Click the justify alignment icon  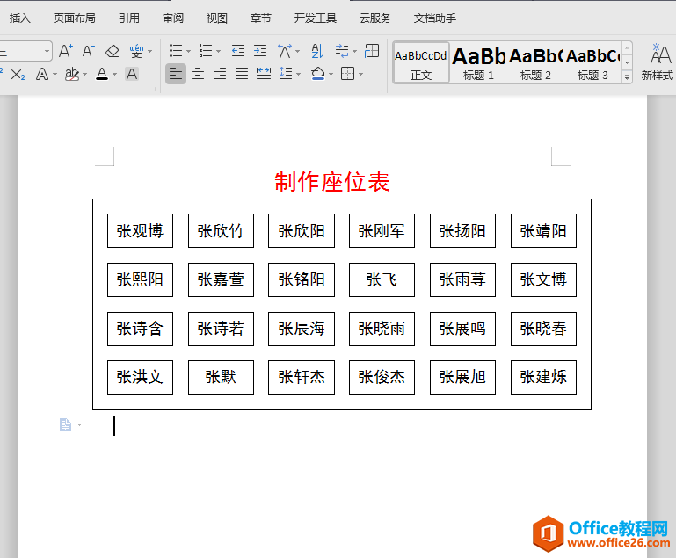[242, 74]
